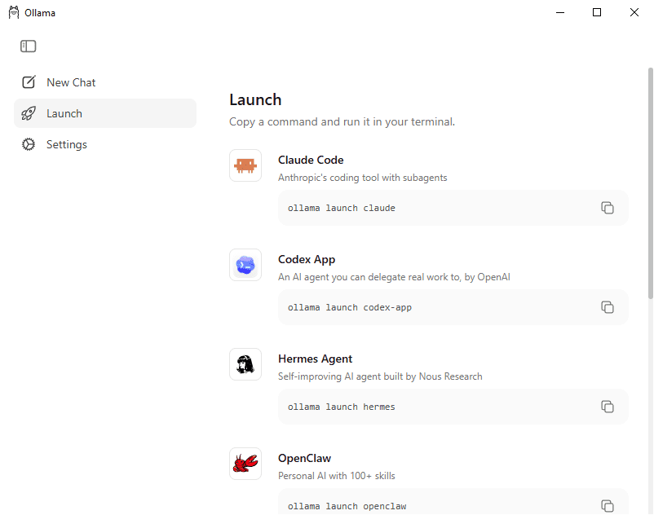The height and width of the screenshot is (515, 654).
Task: Click the Claude Code app icon
Action: click(x=245, y=165)
